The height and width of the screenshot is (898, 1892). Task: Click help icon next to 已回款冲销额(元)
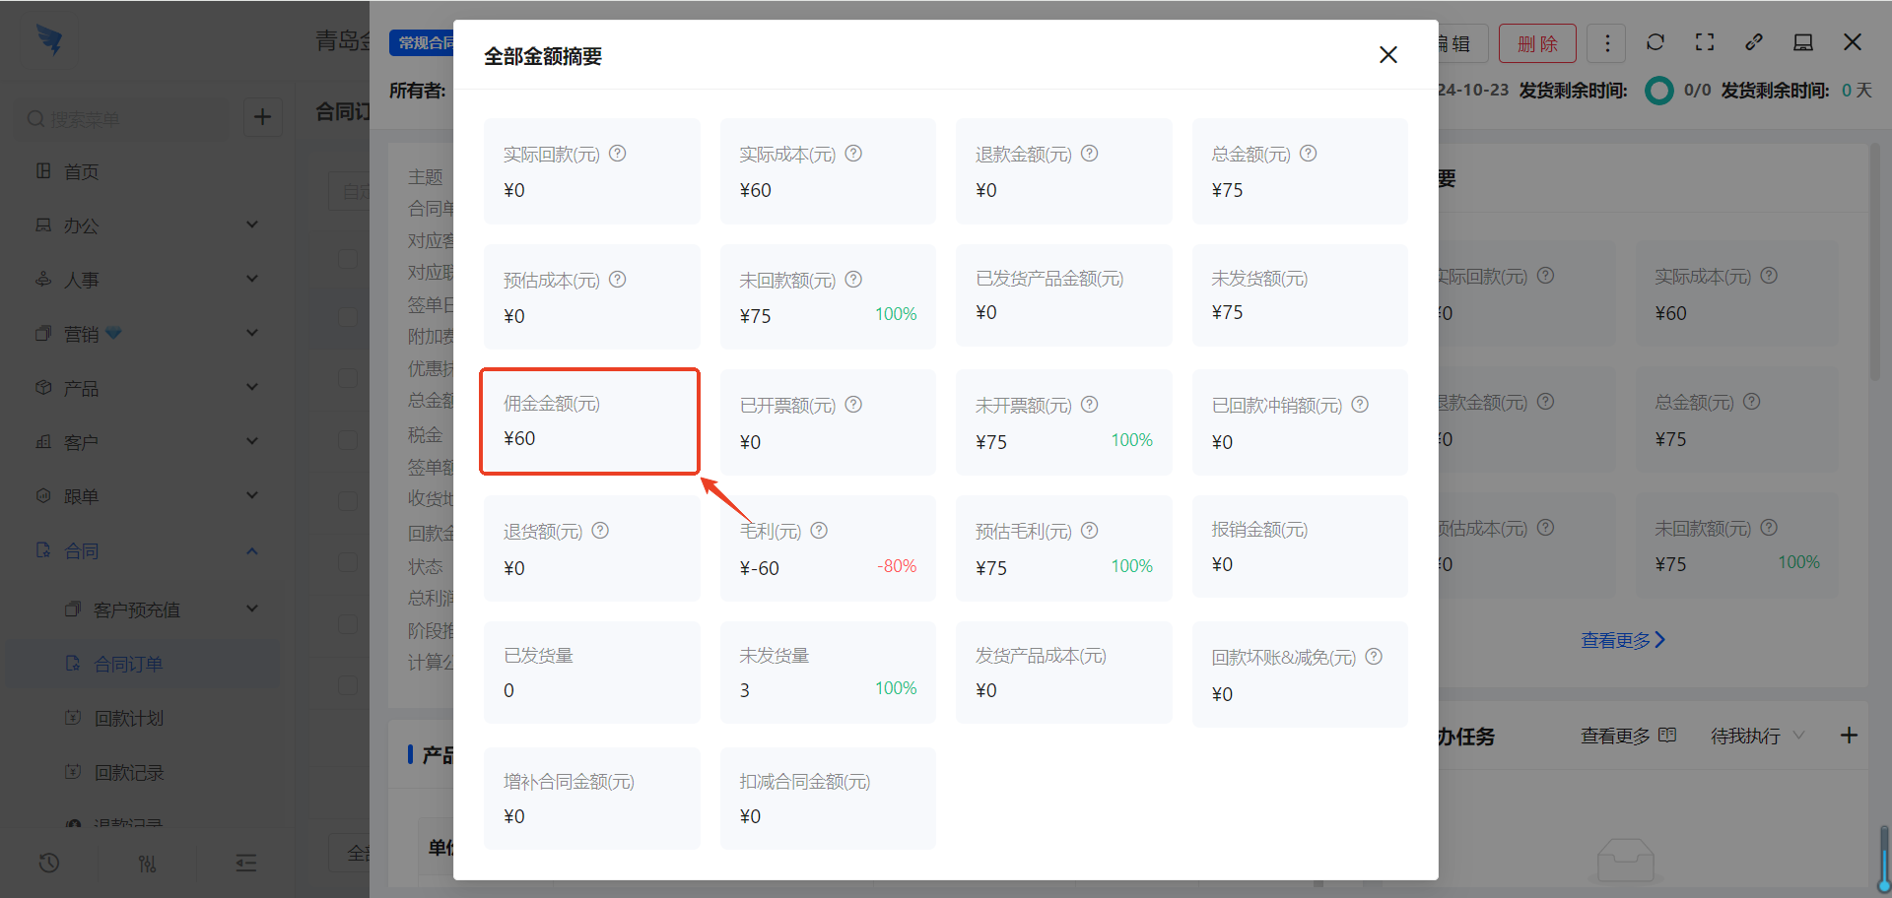point(1360,405)
